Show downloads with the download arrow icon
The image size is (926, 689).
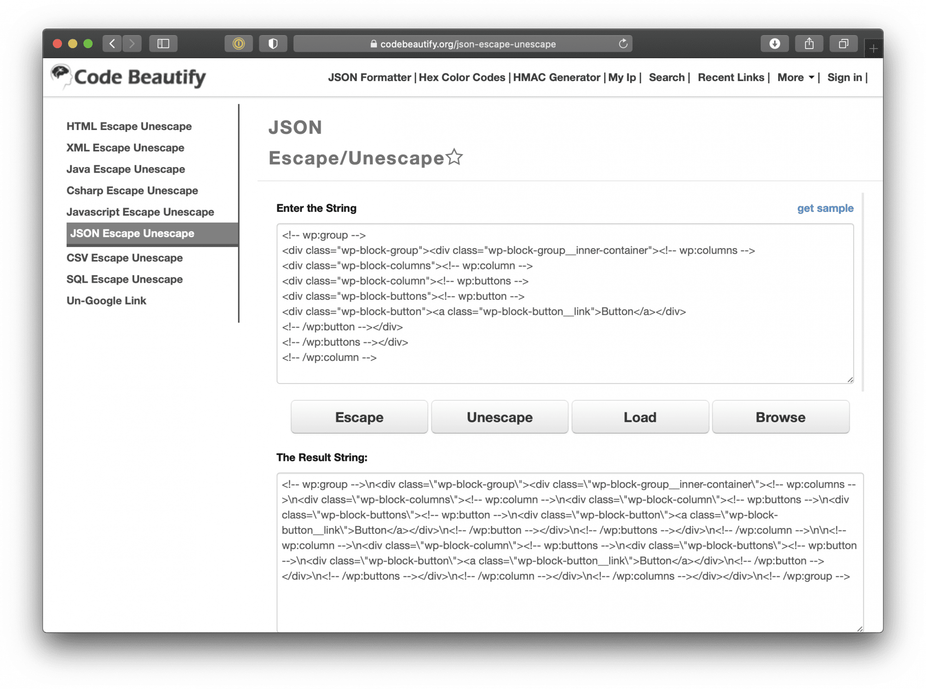click(x=775, y=44)
